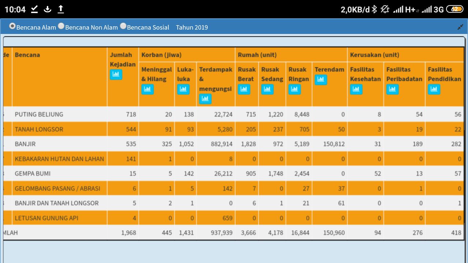Select BANJIR row name
Image resolution: width=468 pixels, height=263 pixels.
pos(25,144)
